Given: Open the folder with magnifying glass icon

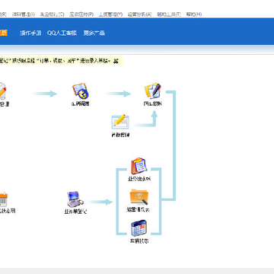Looking at the screenshot, I should click(139, 197).
